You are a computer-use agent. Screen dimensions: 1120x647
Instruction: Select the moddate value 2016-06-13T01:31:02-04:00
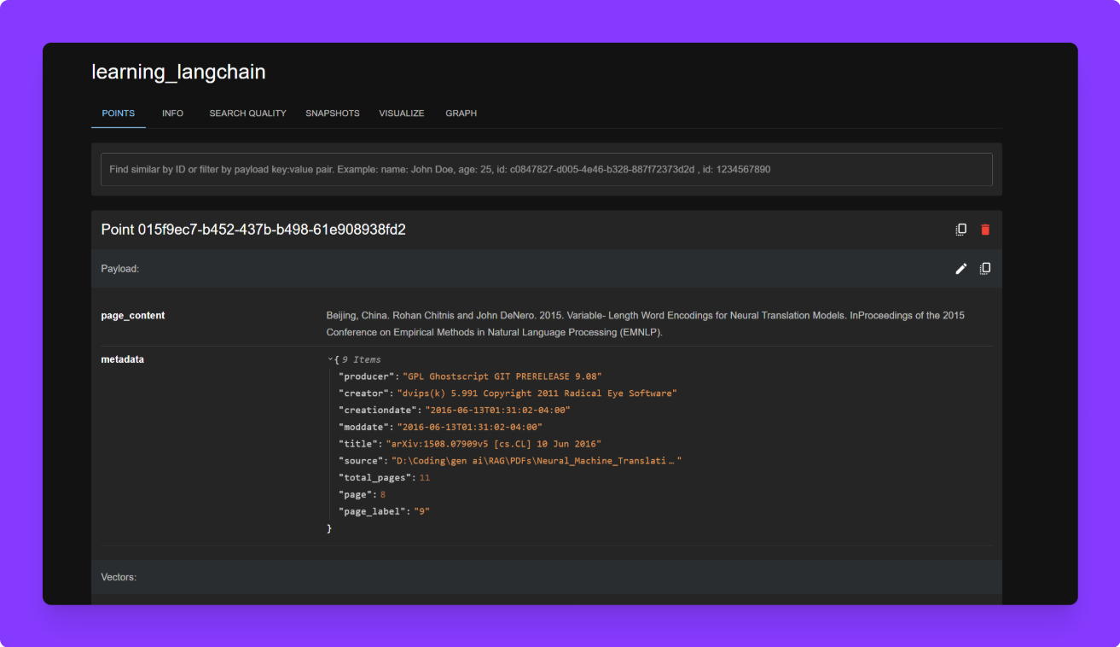pyautogui.click(x=469, y=427)
